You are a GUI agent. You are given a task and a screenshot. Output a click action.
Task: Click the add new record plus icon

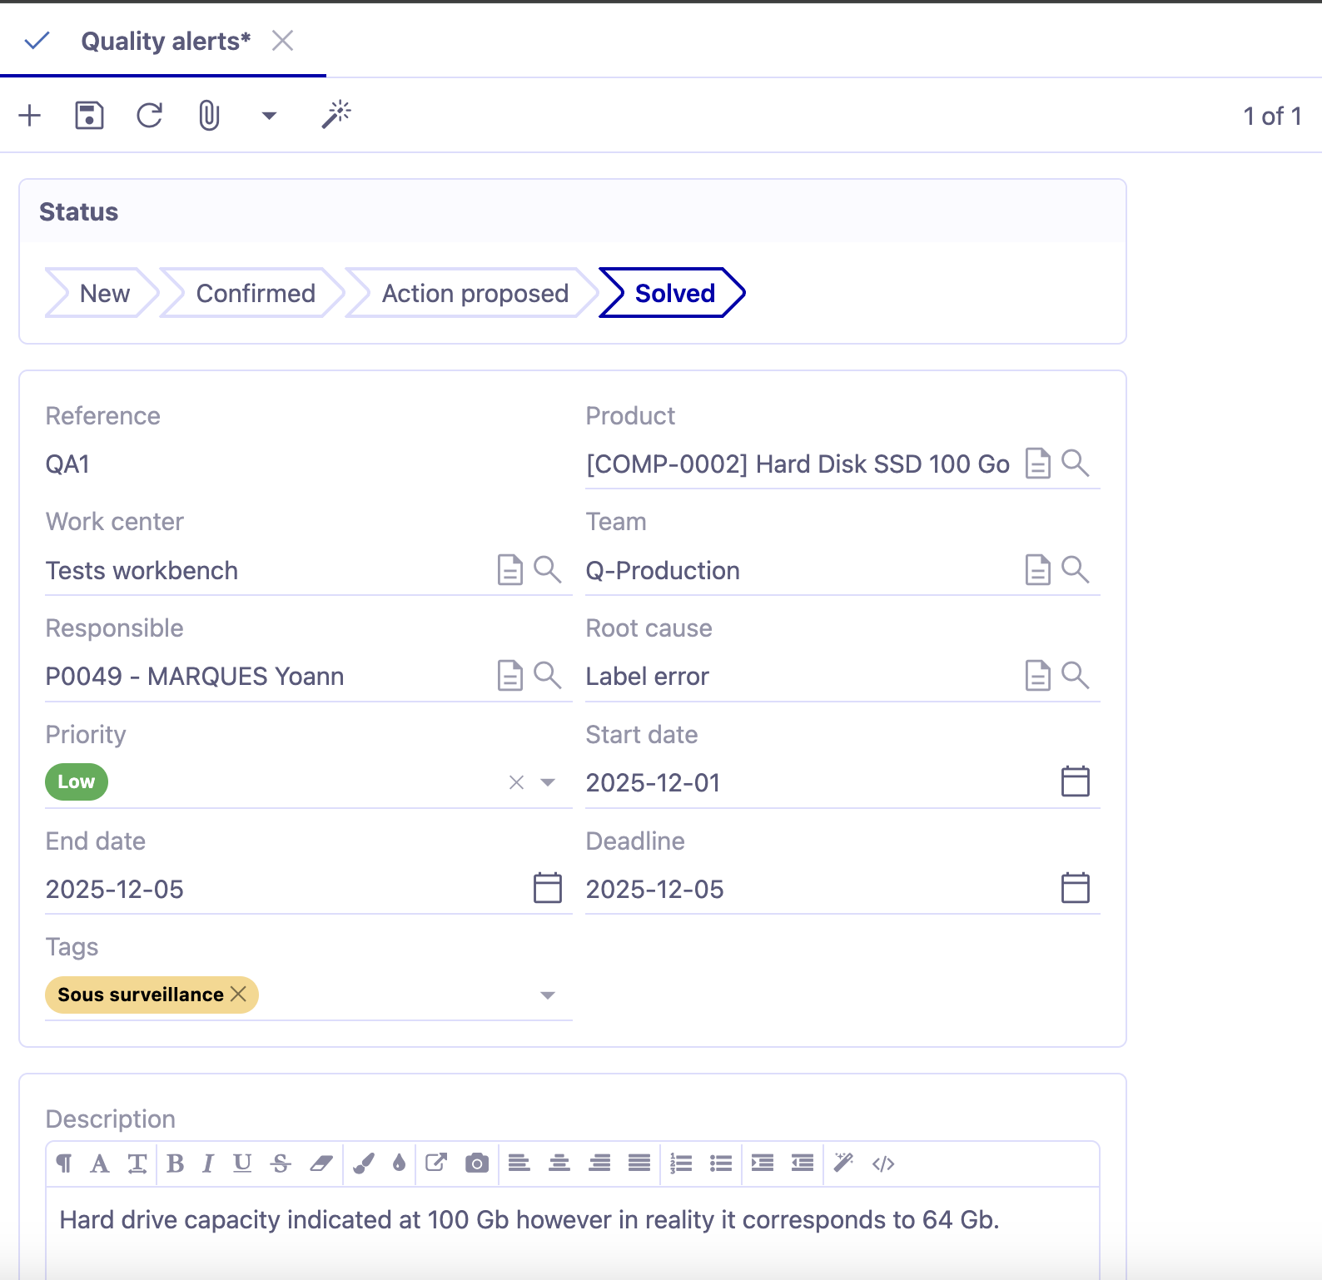click(30, 116)
